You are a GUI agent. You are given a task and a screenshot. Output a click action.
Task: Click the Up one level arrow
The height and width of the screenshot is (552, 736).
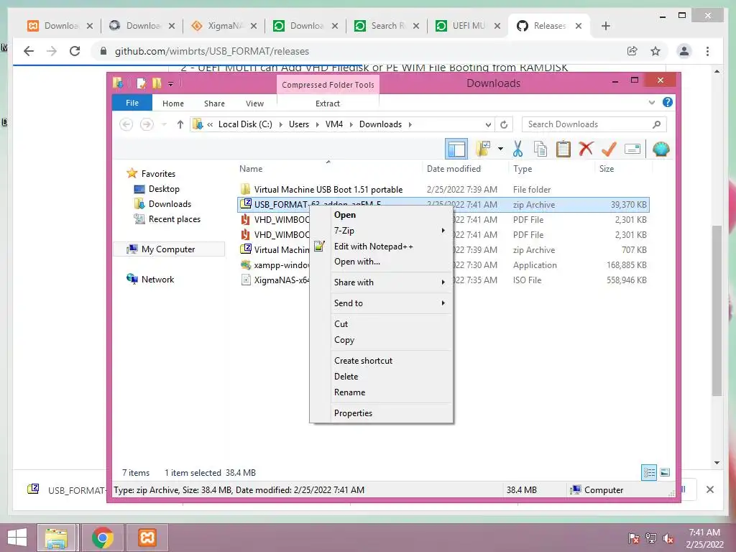coord(180,124)
